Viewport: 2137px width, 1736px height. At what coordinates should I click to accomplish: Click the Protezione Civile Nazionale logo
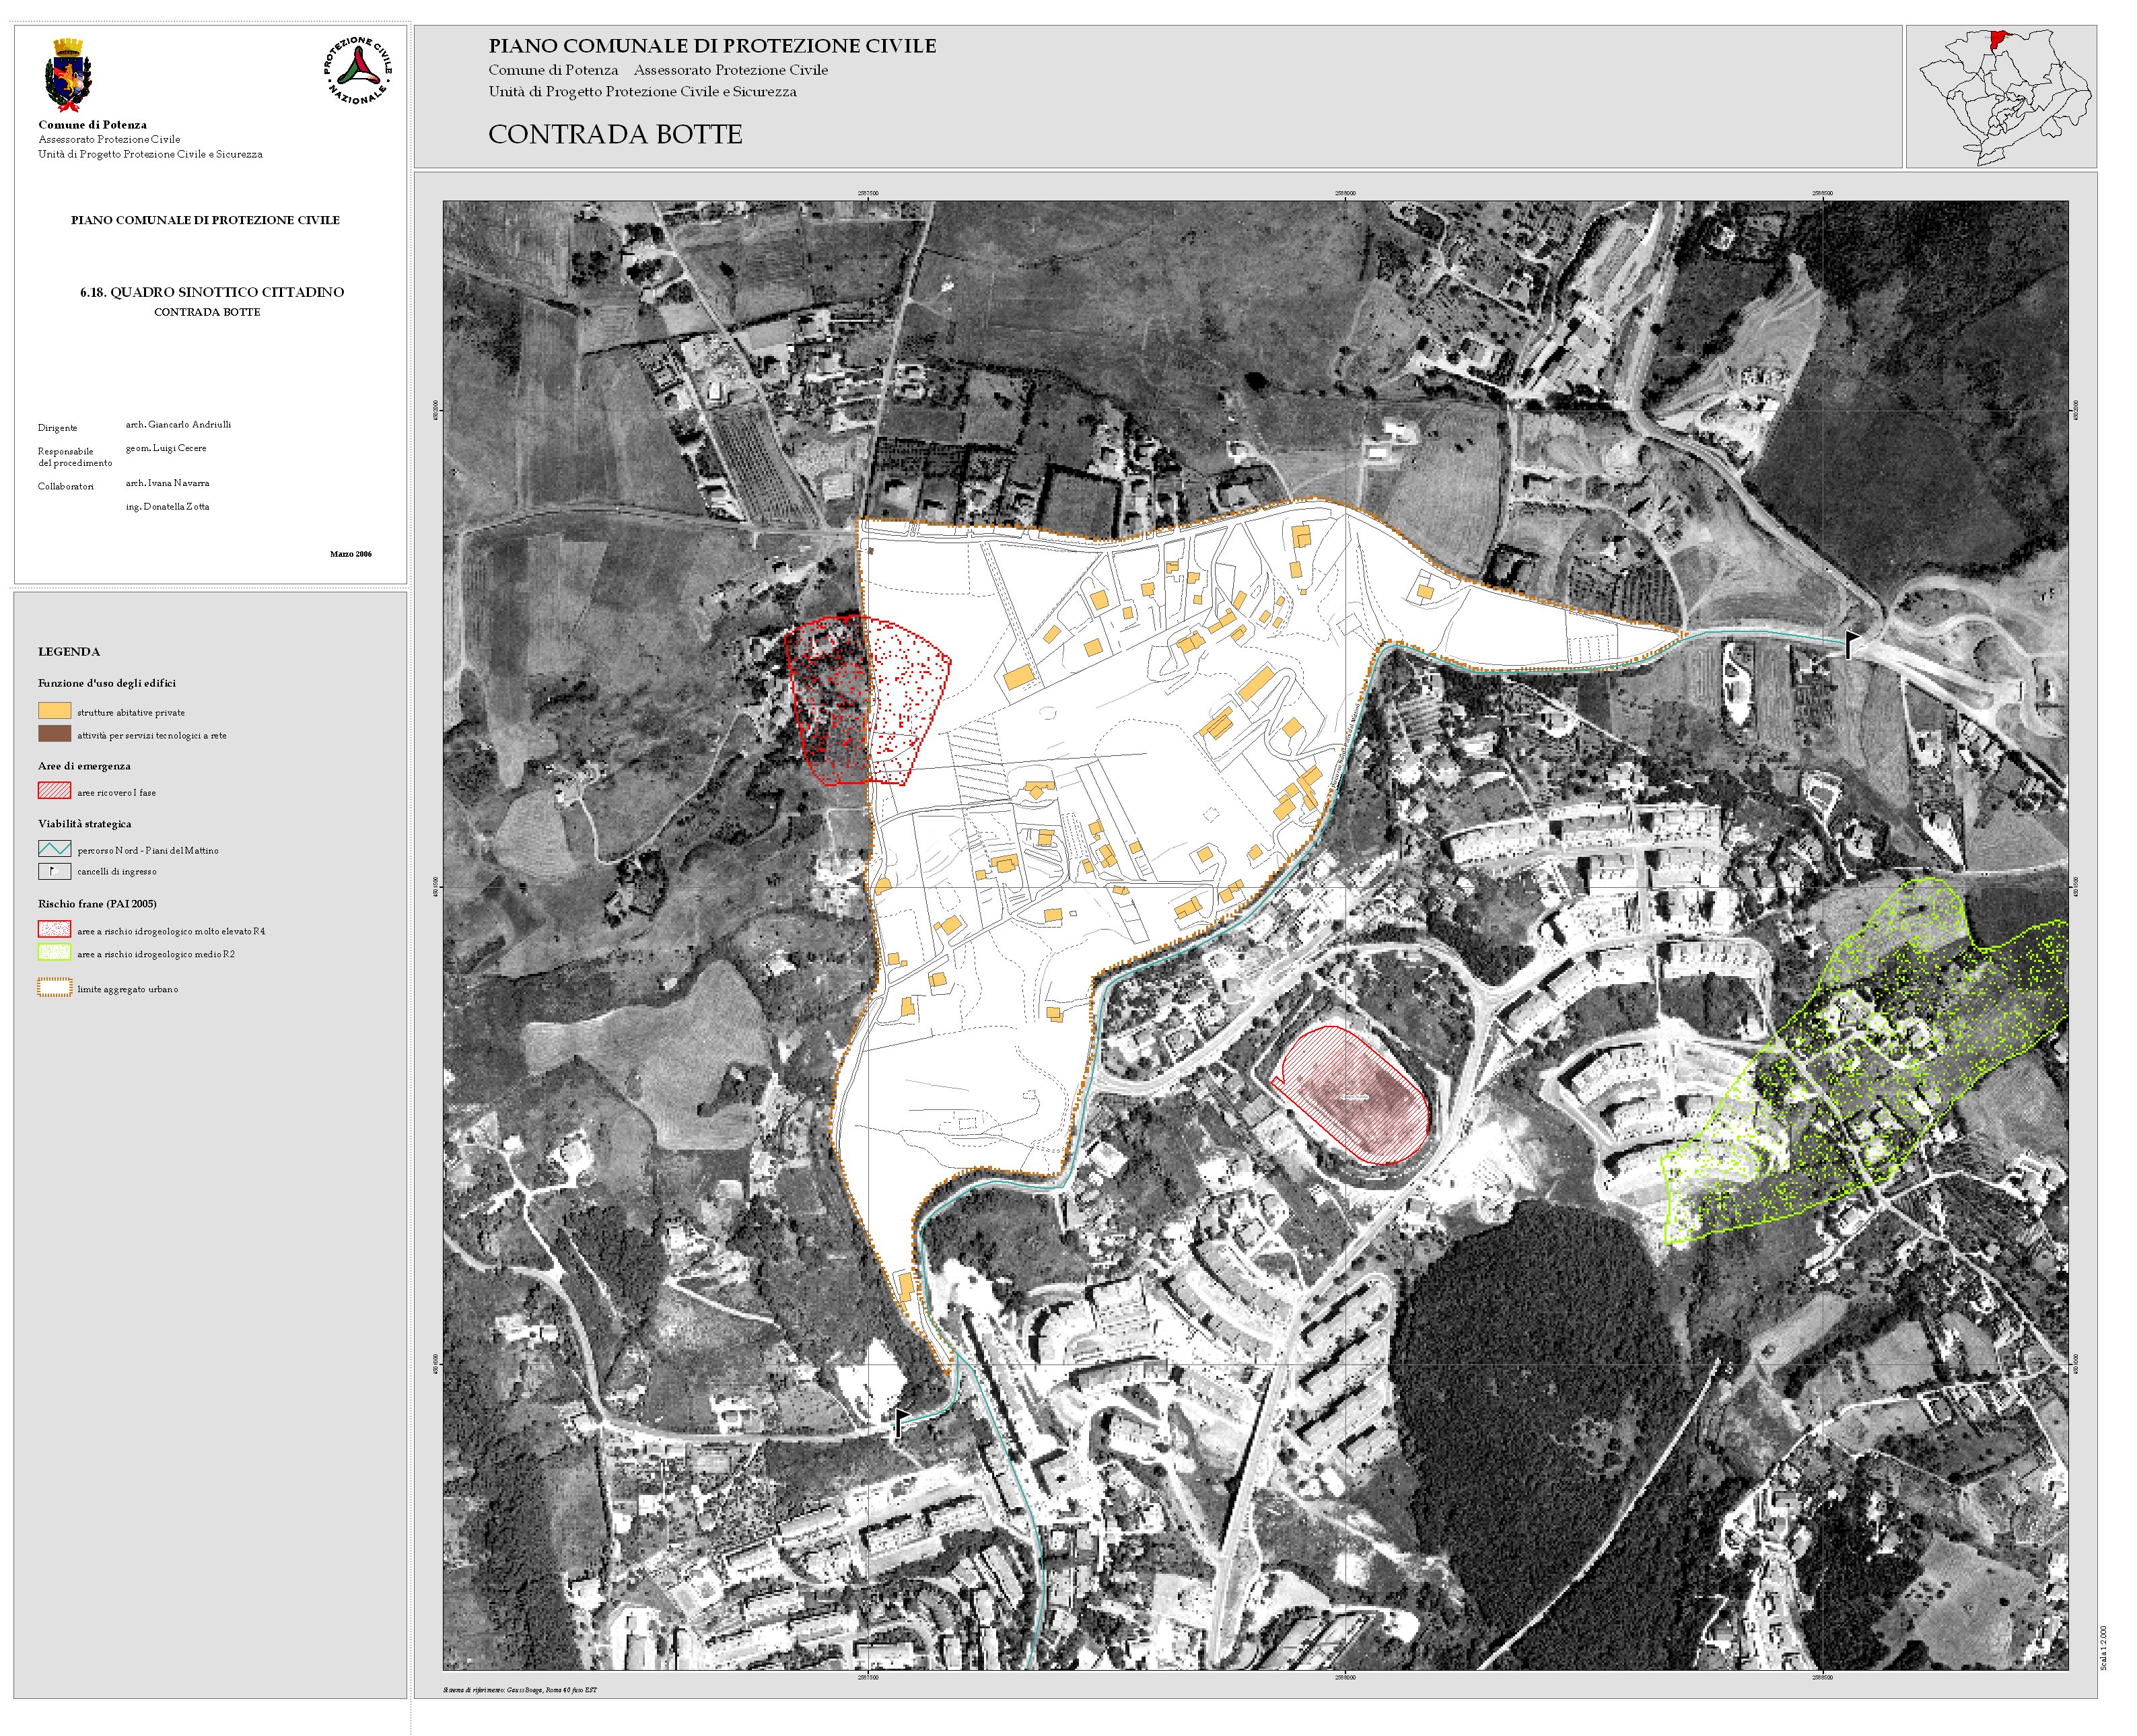(357, 70)
